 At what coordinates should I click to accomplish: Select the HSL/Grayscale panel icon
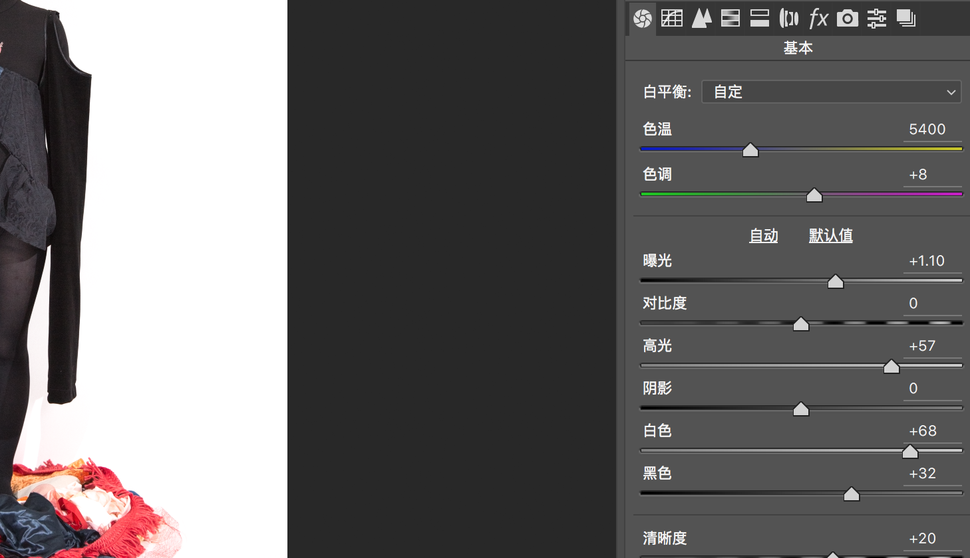(x=730, y=19)
